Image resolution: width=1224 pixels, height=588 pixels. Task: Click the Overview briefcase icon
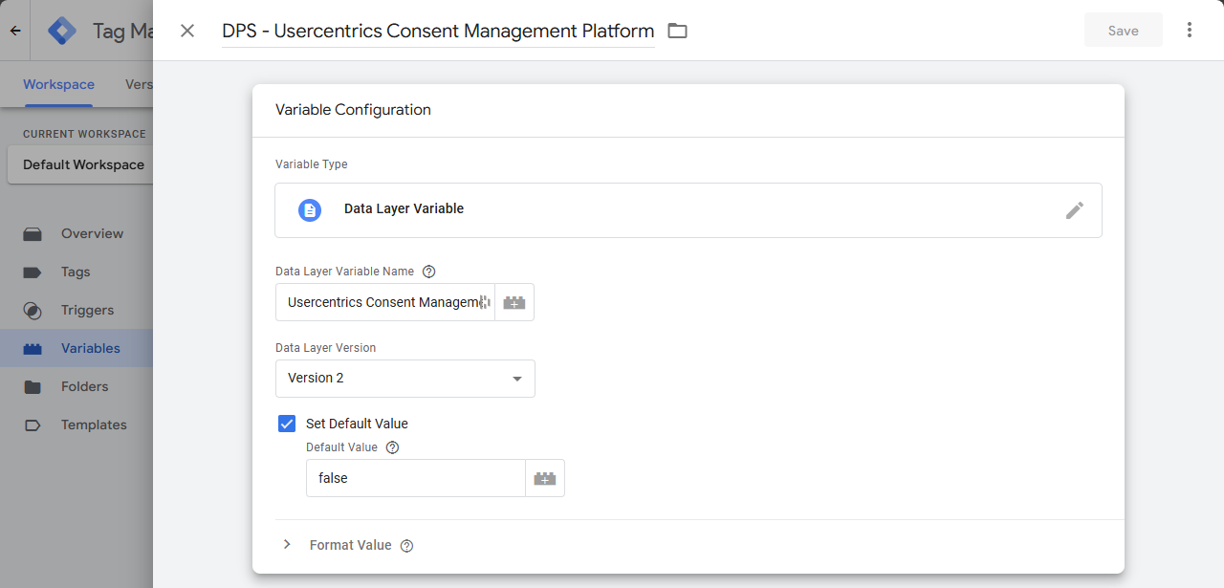point(33,233)
